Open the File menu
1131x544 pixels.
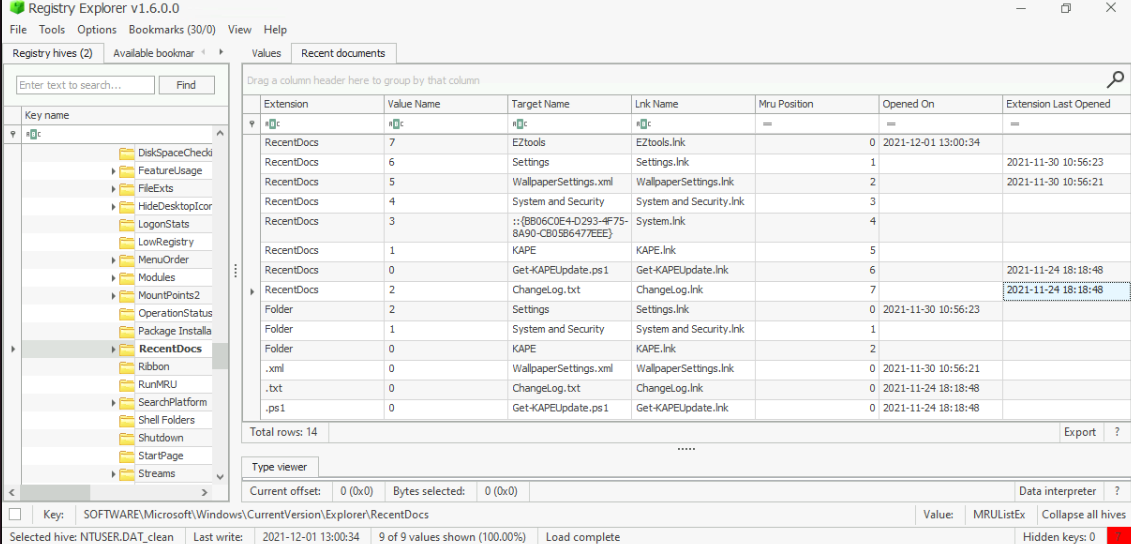[x=18, y=29]
